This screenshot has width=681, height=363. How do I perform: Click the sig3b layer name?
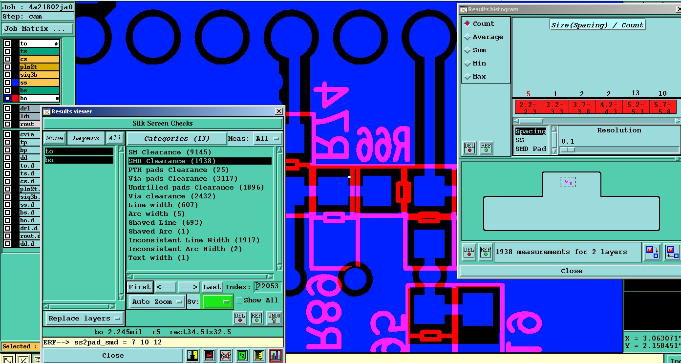coord(39,75)
